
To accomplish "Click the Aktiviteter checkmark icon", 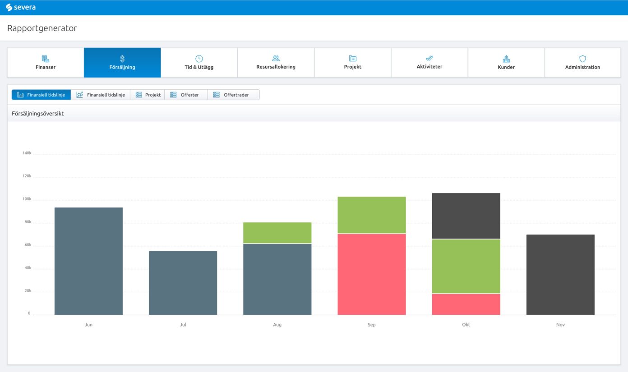I will point(429,58).
